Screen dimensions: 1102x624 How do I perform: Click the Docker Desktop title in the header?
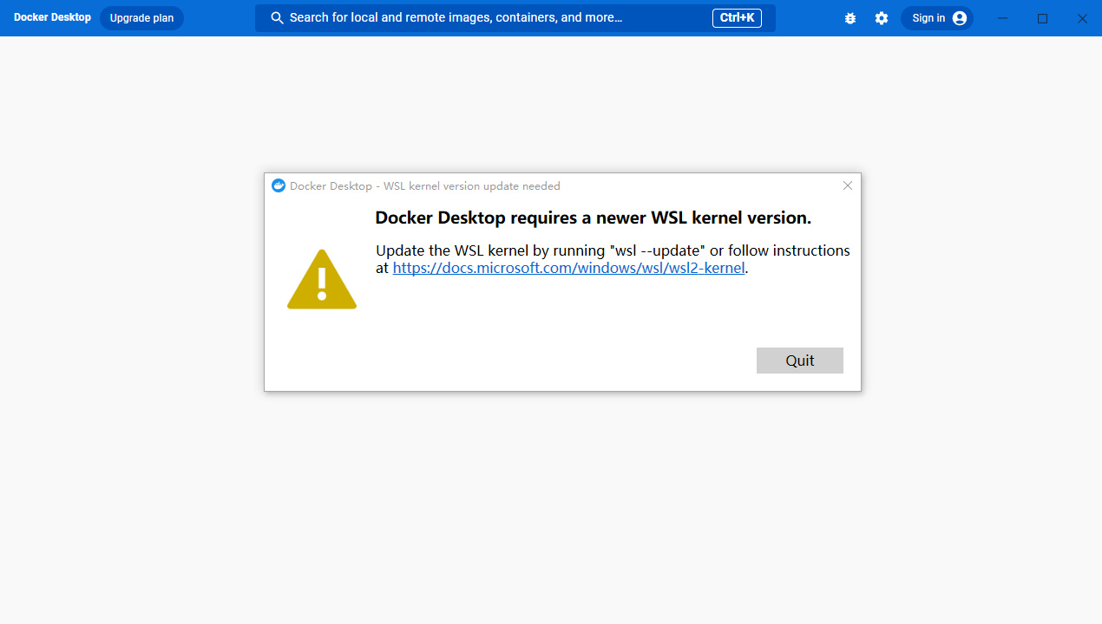(x=52, y=17)
